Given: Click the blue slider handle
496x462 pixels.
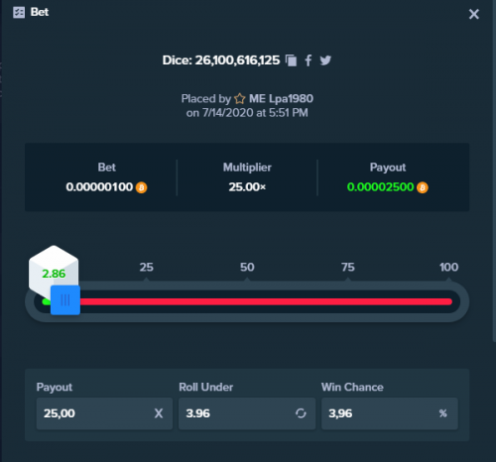Looking at the screenshot, I should pos(65,300).
